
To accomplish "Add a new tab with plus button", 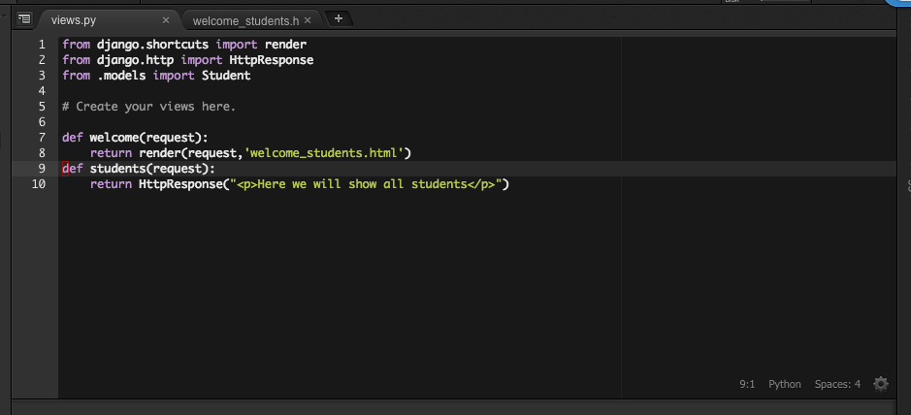I will click(339, 18).
